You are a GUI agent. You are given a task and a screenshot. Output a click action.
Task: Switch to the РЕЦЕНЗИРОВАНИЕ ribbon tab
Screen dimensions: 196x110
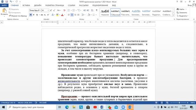pyautogui.click(x=100, y=5)
